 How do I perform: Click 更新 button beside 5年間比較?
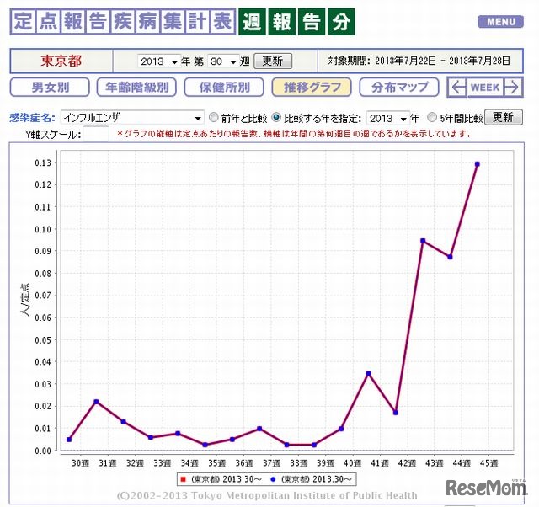point(504,118)
